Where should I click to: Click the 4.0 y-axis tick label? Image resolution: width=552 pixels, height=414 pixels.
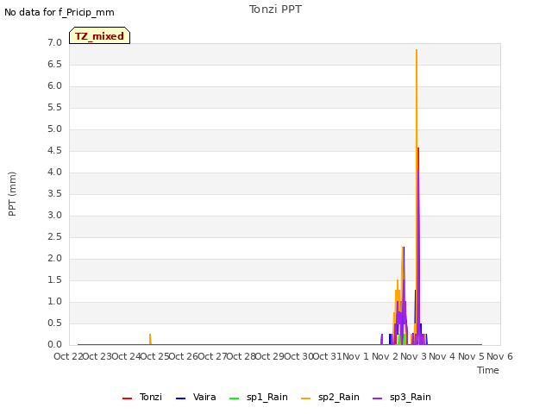54,172
